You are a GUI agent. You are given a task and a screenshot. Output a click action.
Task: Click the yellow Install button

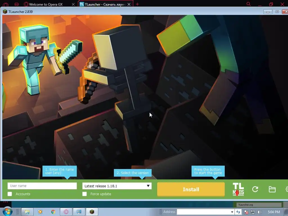pos(191,189)
